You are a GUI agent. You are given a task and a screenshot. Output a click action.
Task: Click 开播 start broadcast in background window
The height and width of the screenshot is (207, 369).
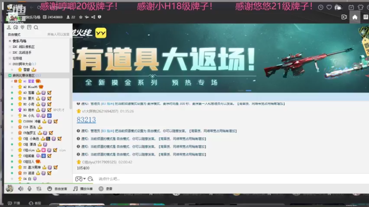tap(14, 203)
